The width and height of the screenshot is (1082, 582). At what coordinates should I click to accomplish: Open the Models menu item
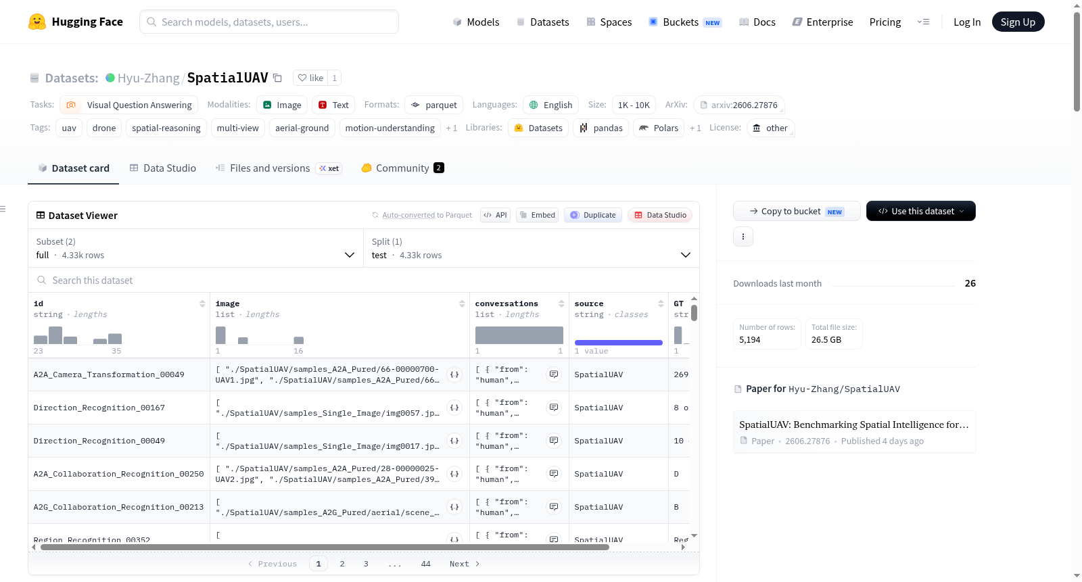click(x=476, y=22)
